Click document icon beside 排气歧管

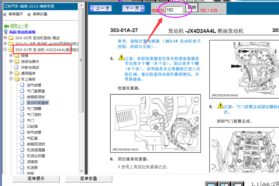22,132
